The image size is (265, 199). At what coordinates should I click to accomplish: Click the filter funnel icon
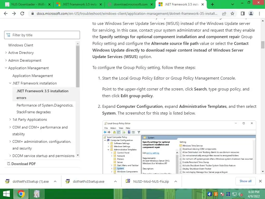[x=8, y=35]
